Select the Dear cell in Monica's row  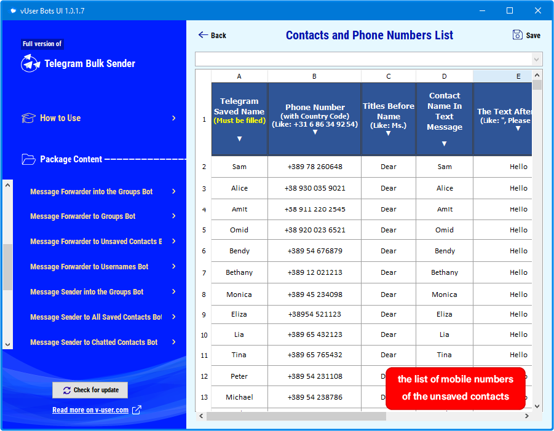pos(389,295)
